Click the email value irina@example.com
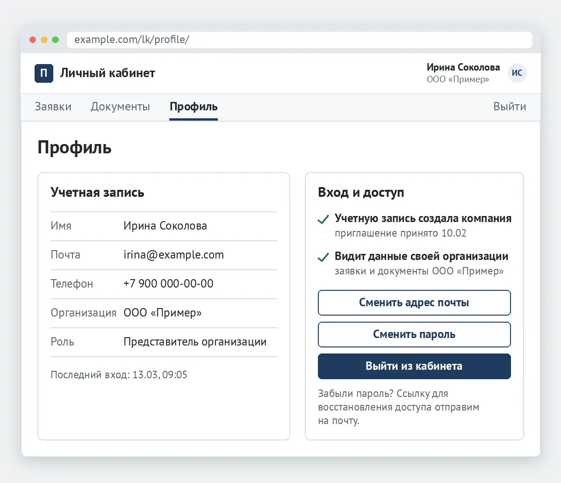 point(173,255)
